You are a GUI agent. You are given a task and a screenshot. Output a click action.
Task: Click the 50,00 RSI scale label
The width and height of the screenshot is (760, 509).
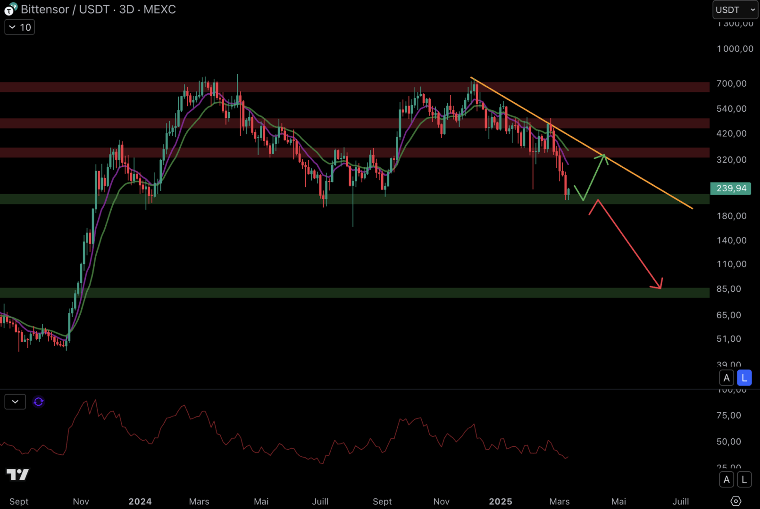coord(729,442)
